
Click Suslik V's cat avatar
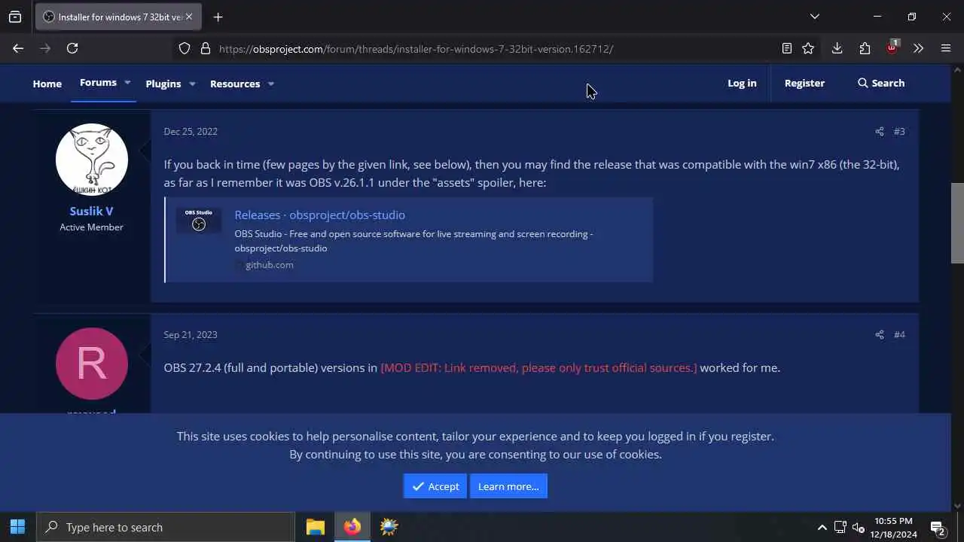click(92, 160)
